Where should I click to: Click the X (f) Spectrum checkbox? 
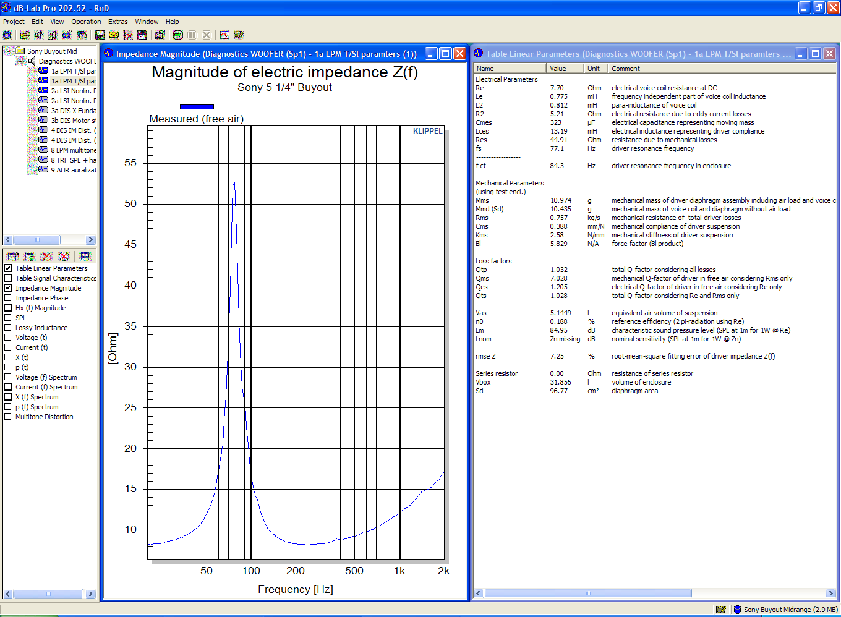[8, 397]
